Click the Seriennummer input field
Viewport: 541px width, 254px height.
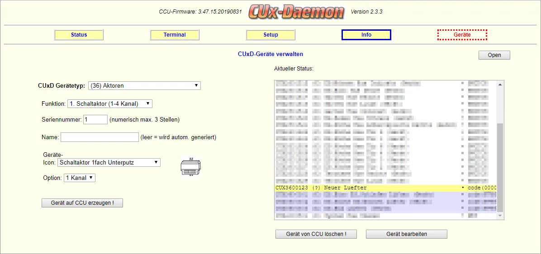click(x=95, y=120)
